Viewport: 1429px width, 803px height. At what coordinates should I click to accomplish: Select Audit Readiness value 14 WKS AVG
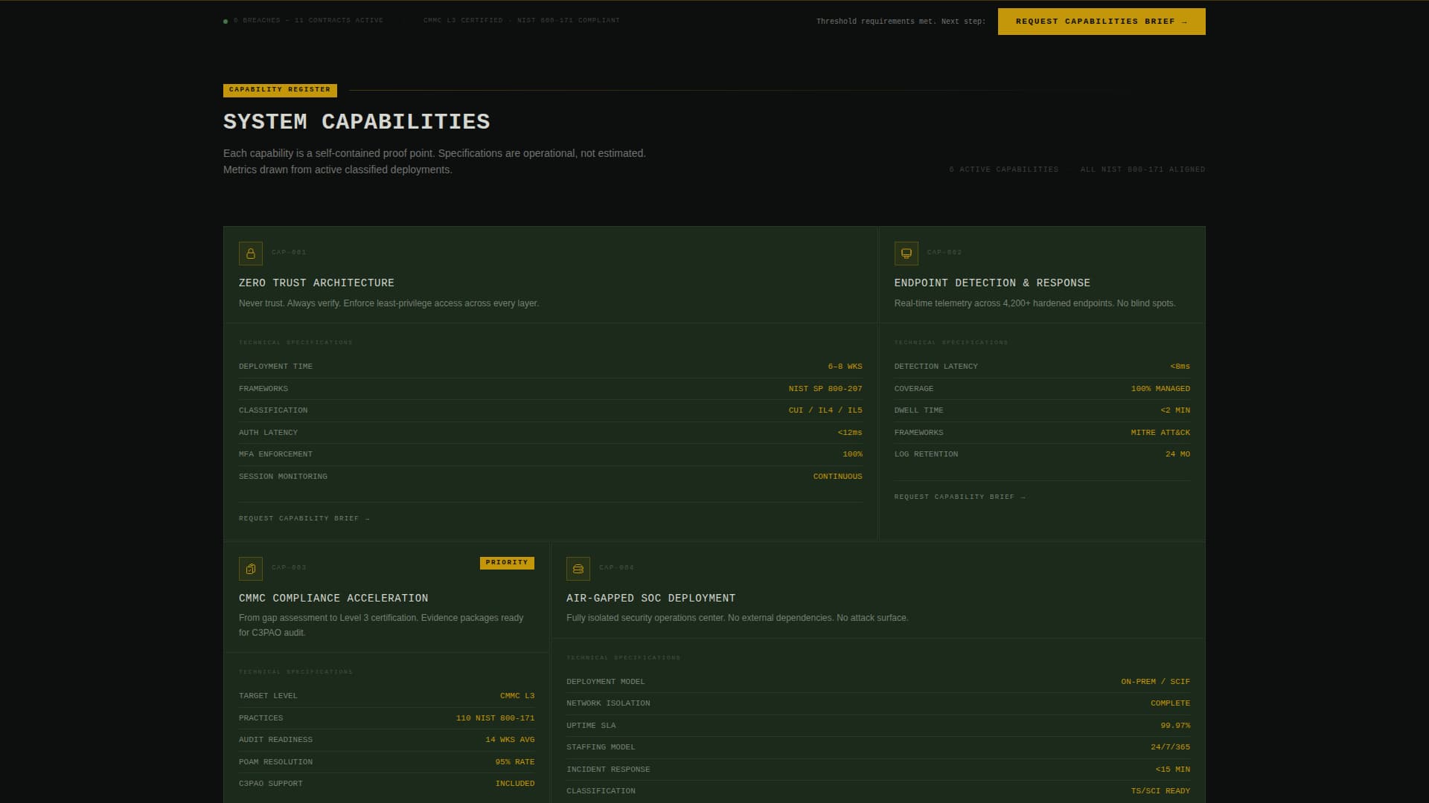(510, 740)
